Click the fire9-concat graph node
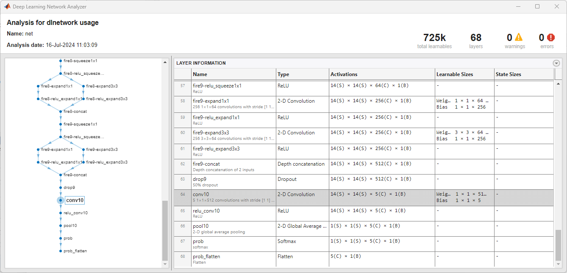567x273 pixels. [x=61, y=175]
